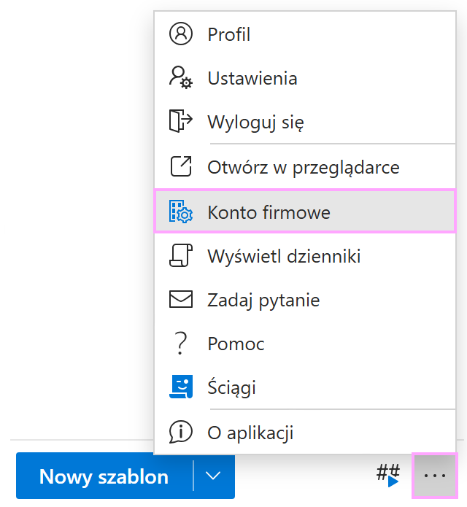Open the Profil menu entry
Viewport: 467px width, 507px height.
pos(305,34)
